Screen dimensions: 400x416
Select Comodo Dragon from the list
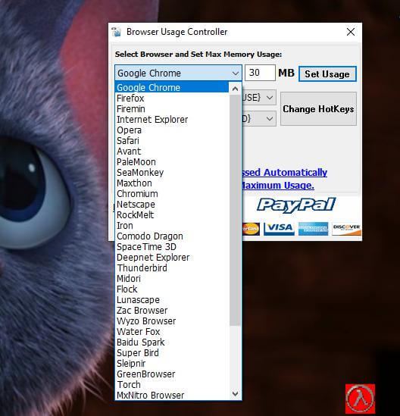172,236
